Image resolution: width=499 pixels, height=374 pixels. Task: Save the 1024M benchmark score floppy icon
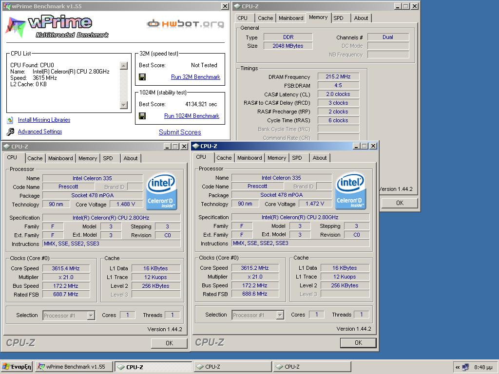pos(142,116)
